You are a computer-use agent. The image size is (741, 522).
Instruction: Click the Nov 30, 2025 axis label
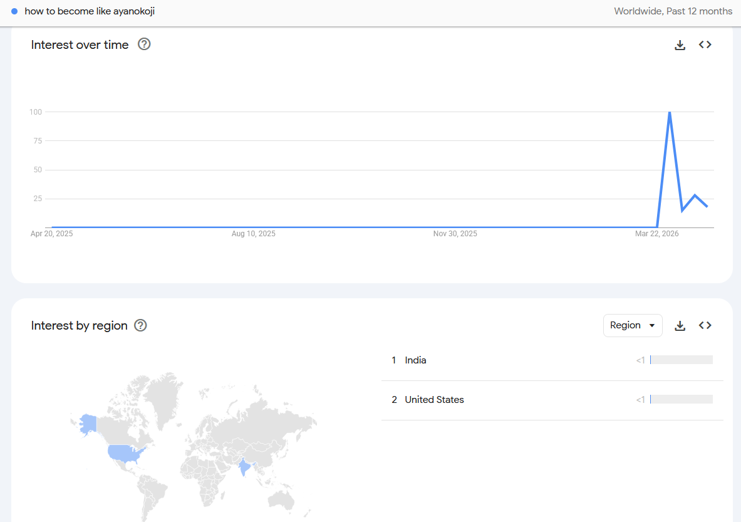click(455, 234)
